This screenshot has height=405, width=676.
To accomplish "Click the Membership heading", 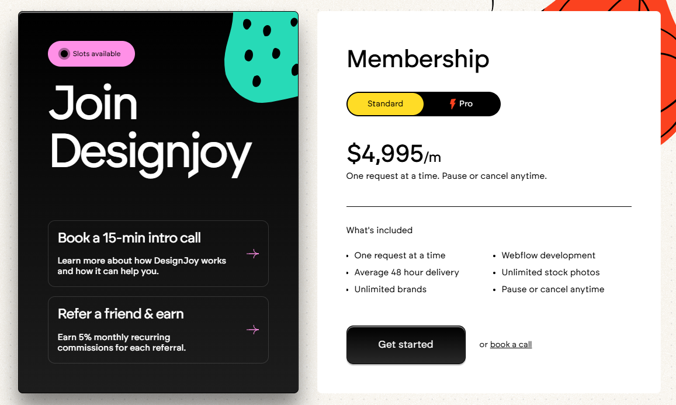I will point(418,59).
